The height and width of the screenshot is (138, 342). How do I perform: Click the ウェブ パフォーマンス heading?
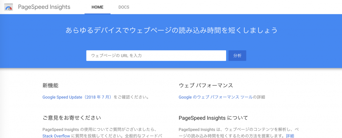point(206,85)
